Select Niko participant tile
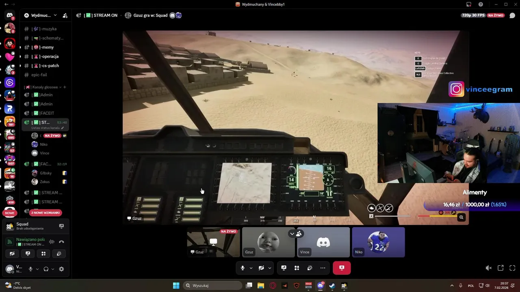 pos(378,242)
